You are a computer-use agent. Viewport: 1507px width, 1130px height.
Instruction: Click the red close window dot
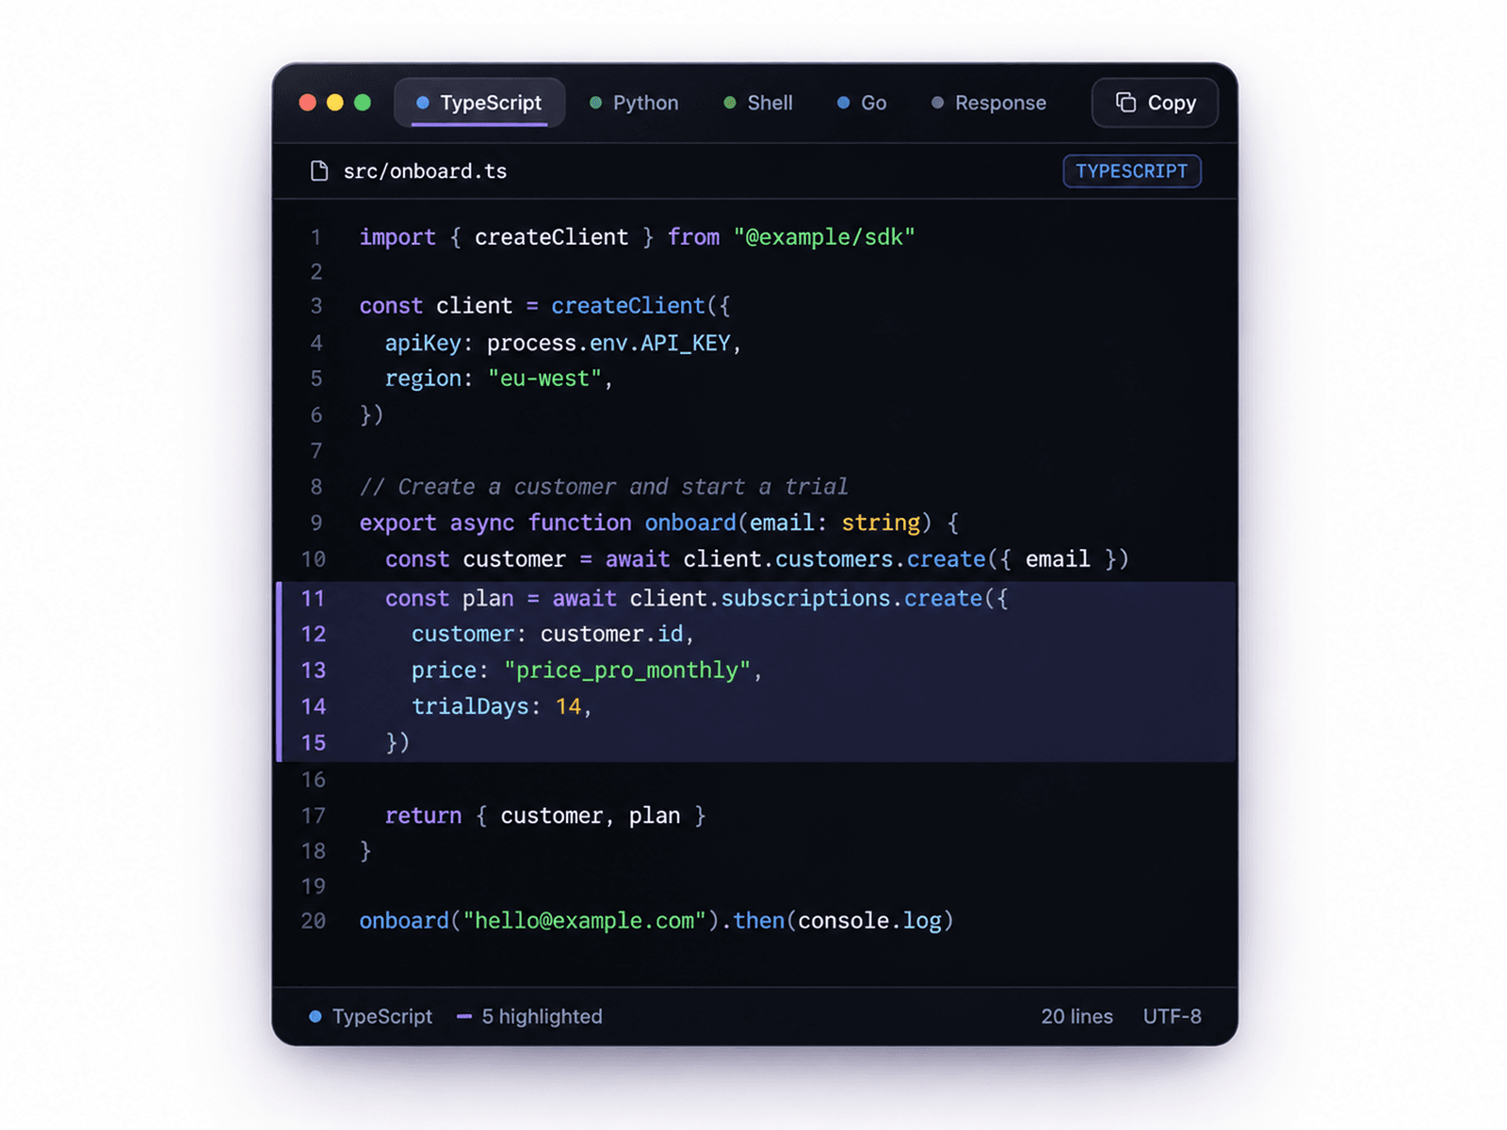point(307,103)
